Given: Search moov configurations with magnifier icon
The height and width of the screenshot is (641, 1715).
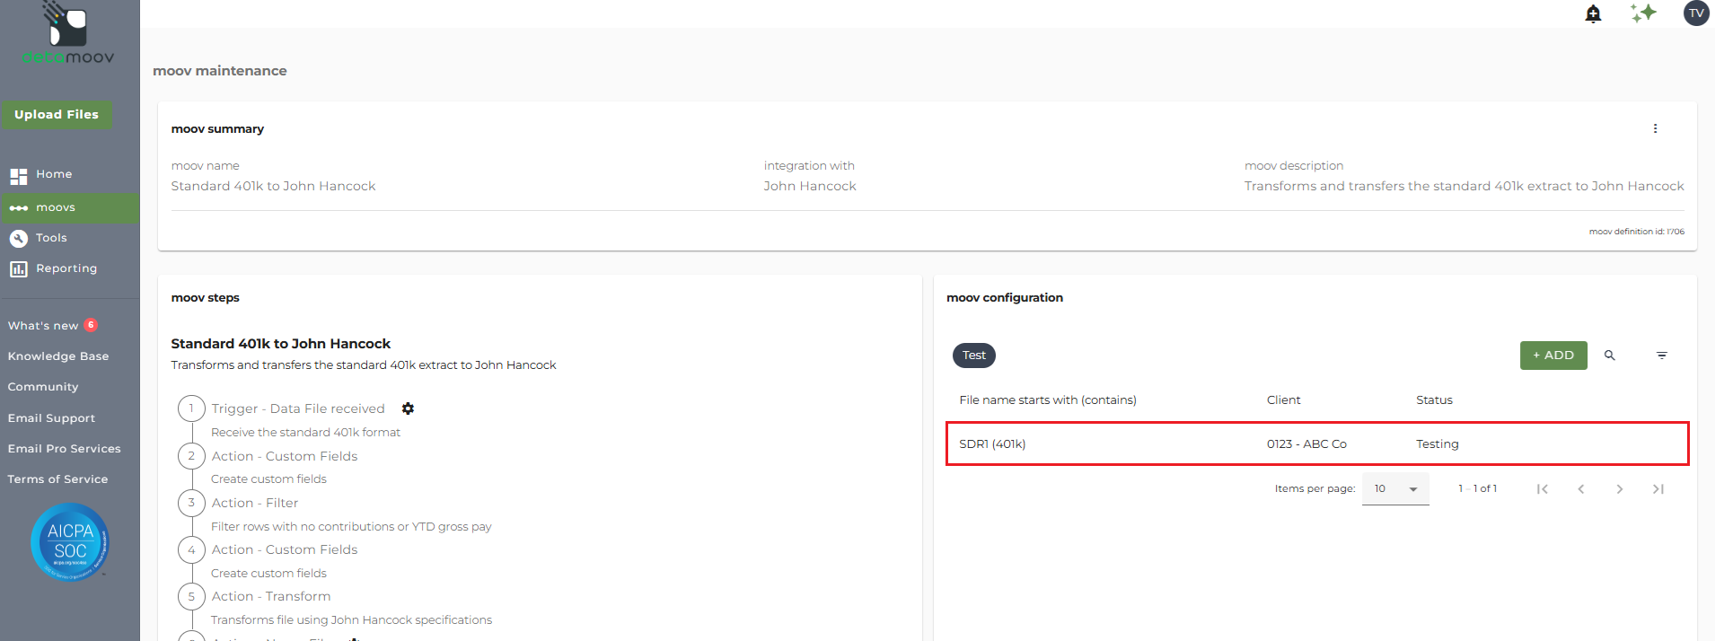Looking at the screenshot, I should point(1610,356).
